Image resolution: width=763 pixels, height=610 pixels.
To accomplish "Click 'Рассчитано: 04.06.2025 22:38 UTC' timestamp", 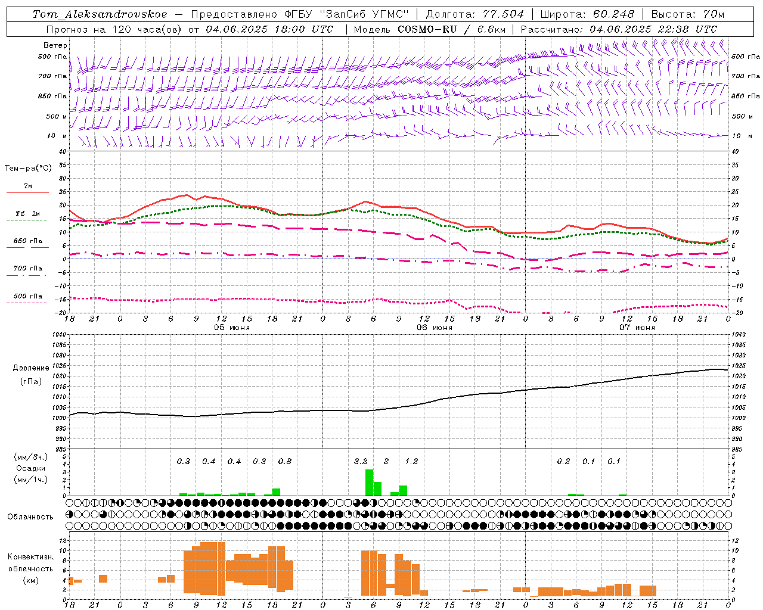I will [x=619, y=29].
